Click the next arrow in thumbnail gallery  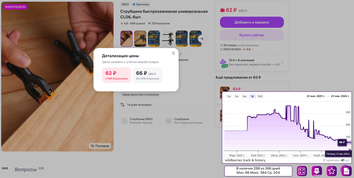[x=202, y=39]
